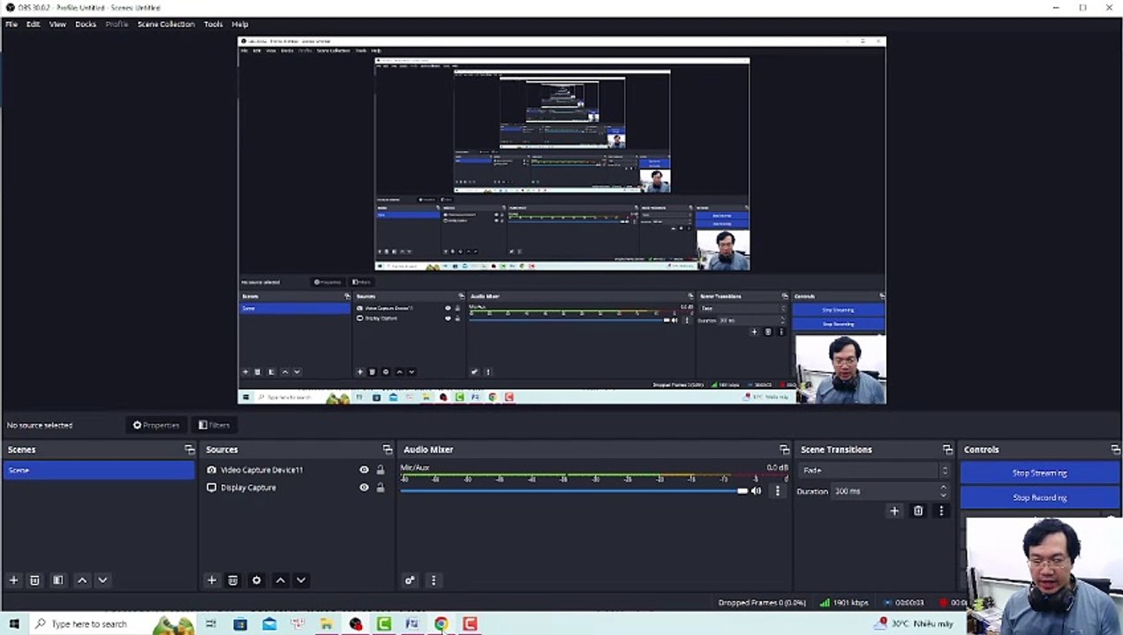Click Stop Recording button
Viewport: 1123px width, 635px height.
1039,497
